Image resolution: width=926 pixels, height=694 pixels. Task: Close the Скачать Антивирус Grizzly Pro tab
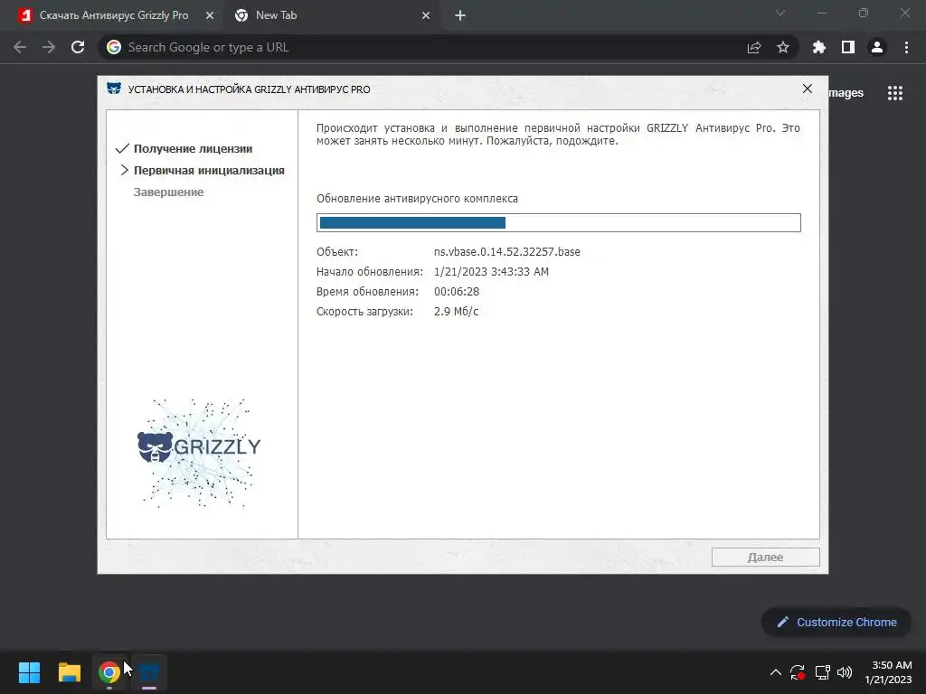tap(210, 15)
